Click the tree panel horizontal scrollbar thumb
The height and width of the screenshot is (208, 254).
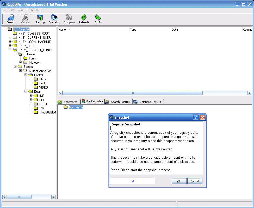[19, 197]
